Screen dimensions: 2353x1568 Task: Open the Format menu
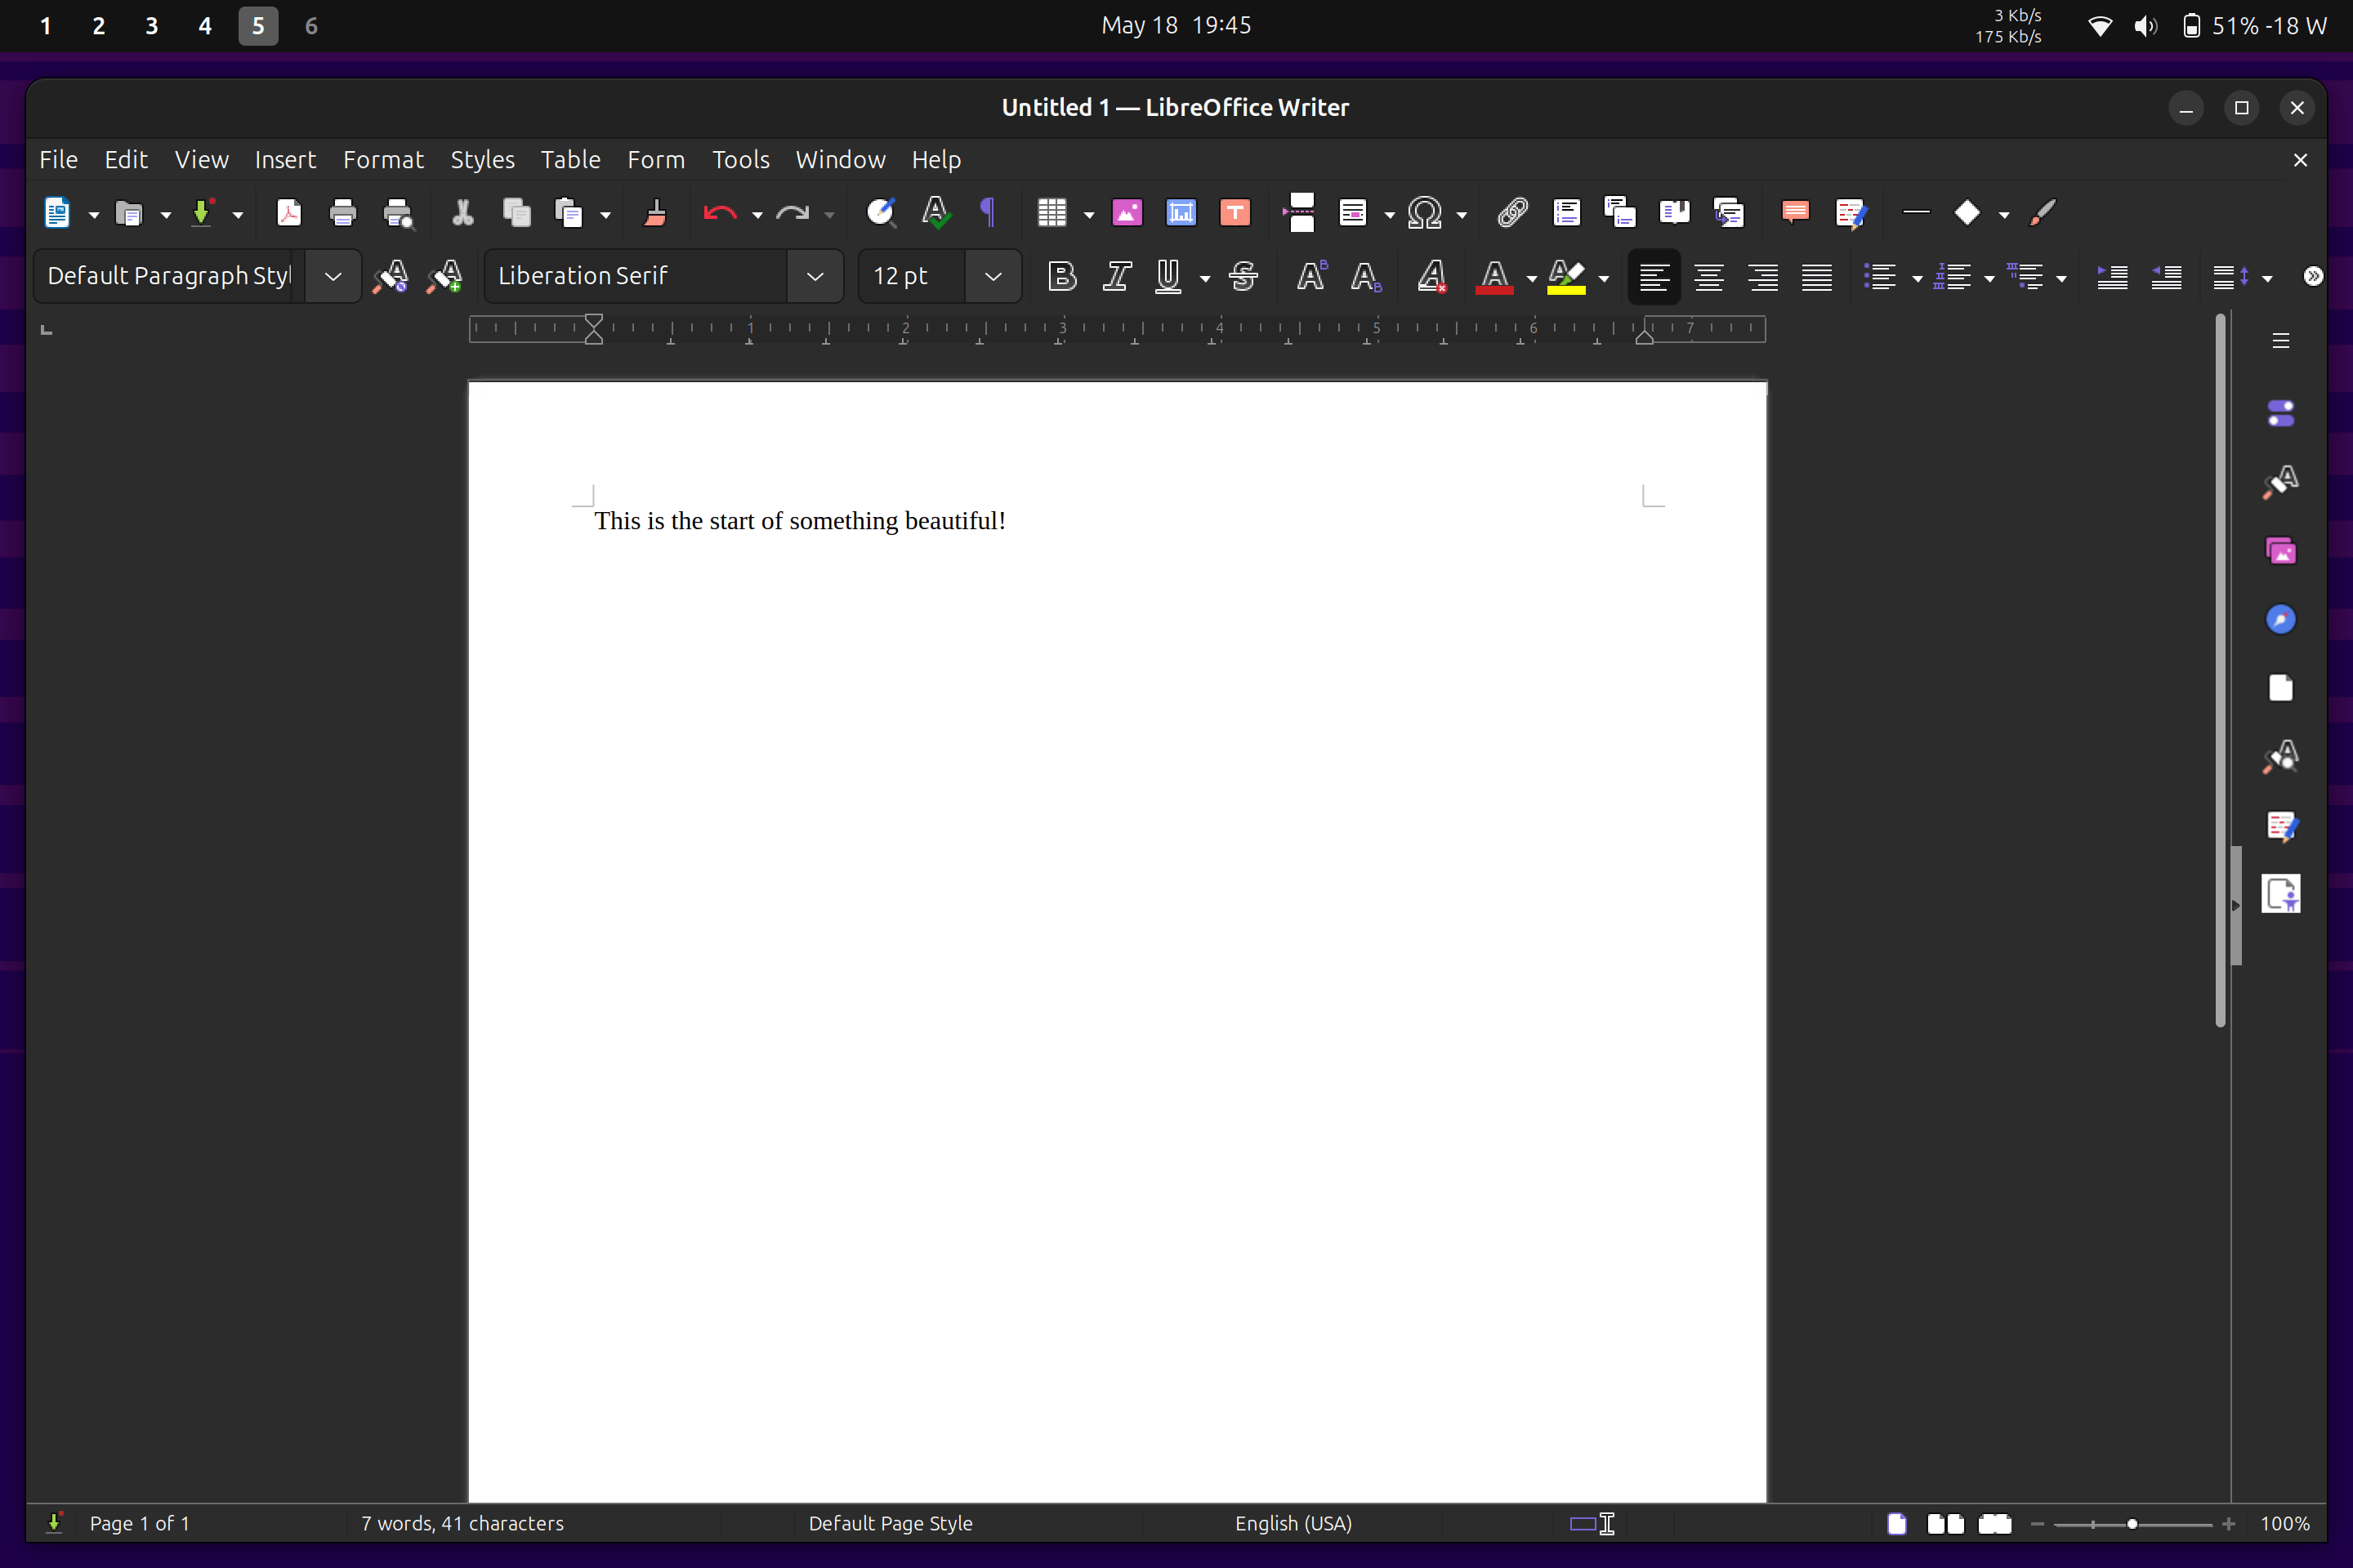point(383,160)
